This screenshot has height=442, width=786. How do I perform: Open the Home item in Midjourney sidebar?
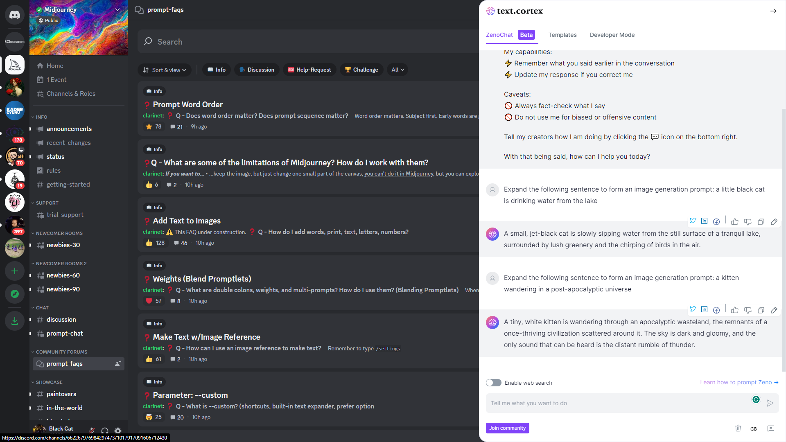coord(79,65)
